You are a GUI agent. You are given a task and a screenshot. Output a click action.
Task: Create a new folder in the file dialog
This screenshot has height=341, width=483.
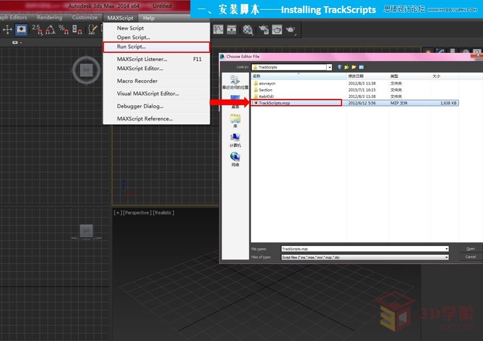353,66
